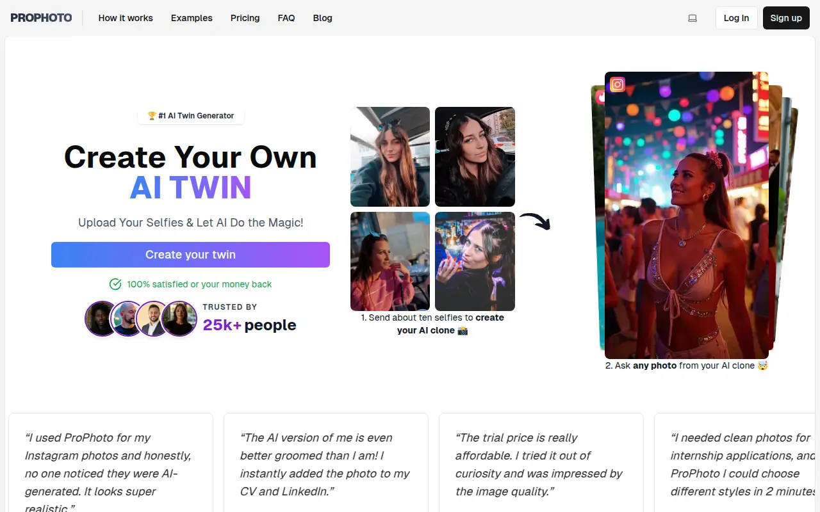Viewport: 820px width, 512px height.
Task: Open the Pricing page
Action: coord(245,18)
